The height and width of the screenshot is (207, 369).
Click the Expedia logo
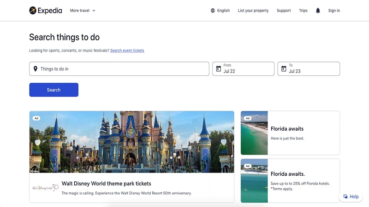46,11
